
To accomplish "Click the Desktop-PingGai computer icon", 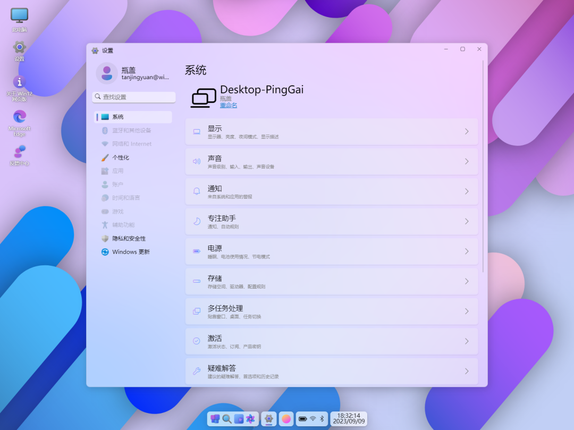I will pyautogui.click(x=204, y=98).
